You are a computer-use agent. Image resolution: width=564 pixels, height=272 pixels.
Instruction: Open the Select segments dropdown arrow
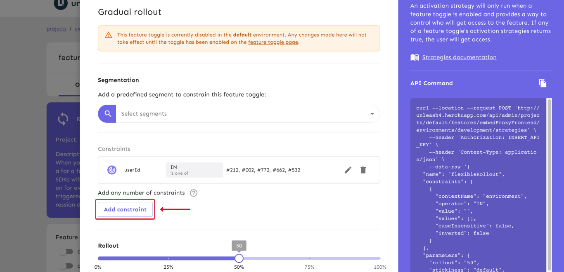(372, 114)
